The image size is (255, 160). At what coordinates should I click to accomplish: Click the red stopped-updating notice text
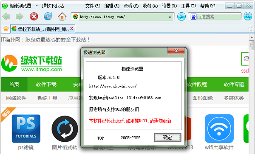[131, 121]
